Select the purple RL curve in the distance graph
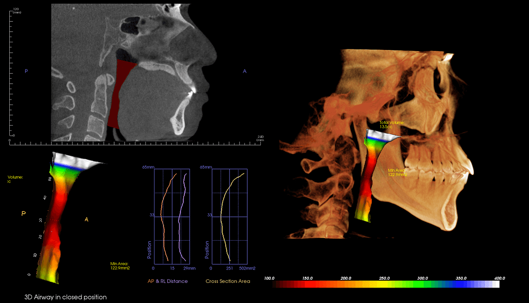Viewport: 529px width, 303px height. tap(180, 222)
